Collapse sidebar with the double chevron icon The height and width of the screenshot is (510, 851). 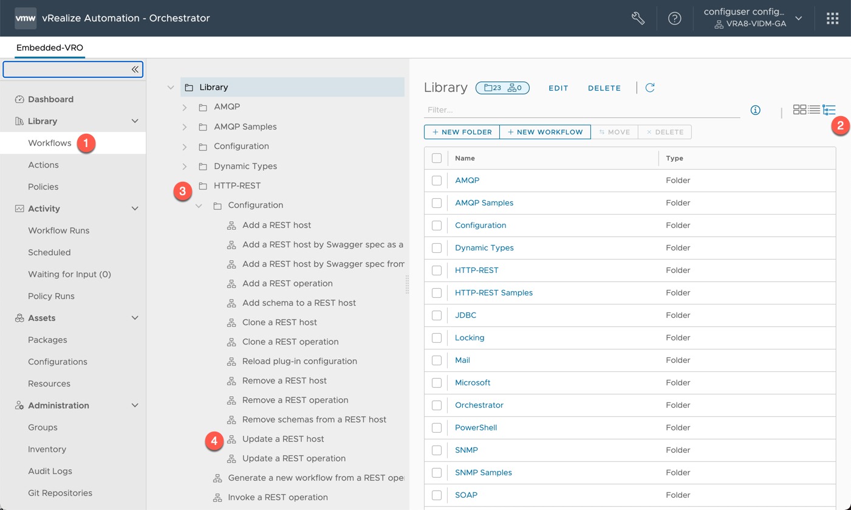click(x=135, y=69)
